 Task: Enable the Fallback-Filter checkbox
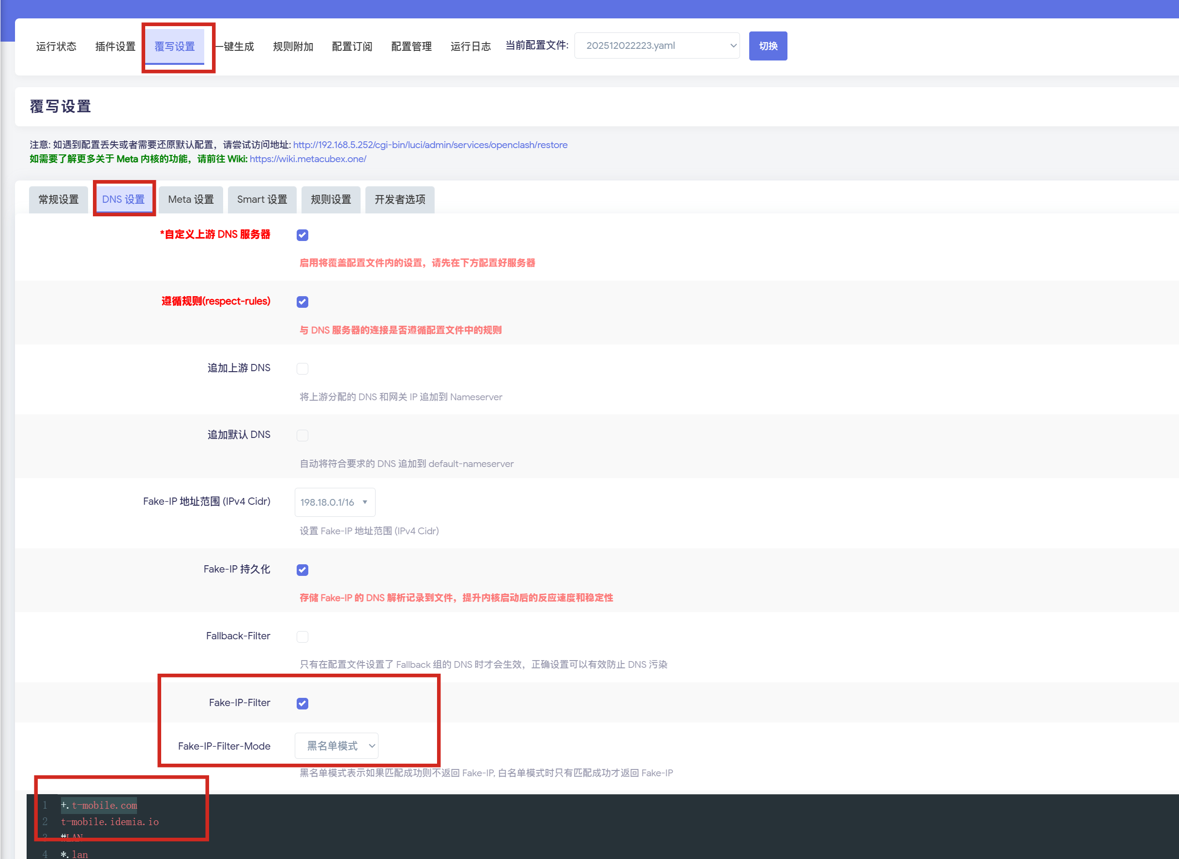tap(302, 636)
